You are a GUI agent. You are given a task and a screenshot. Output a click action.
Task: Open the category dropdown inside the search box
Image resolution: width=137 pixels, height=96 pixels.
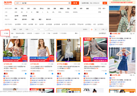(19, 3)
